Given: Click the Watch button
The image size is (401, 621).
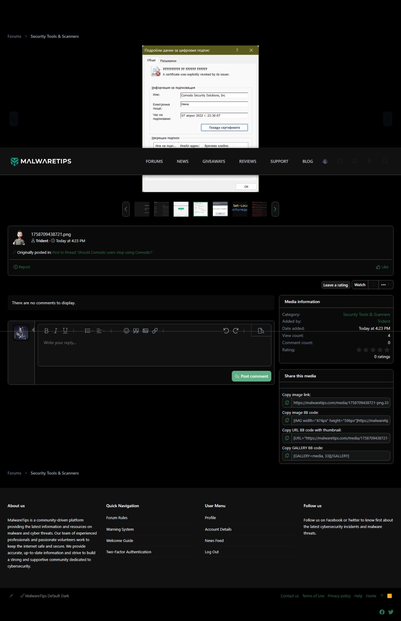Looking at the screenshot, I should pyautogui.click(x=360, y=285).
